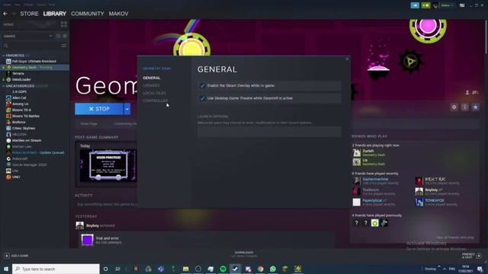Open the Library tab

click(55, 14)
